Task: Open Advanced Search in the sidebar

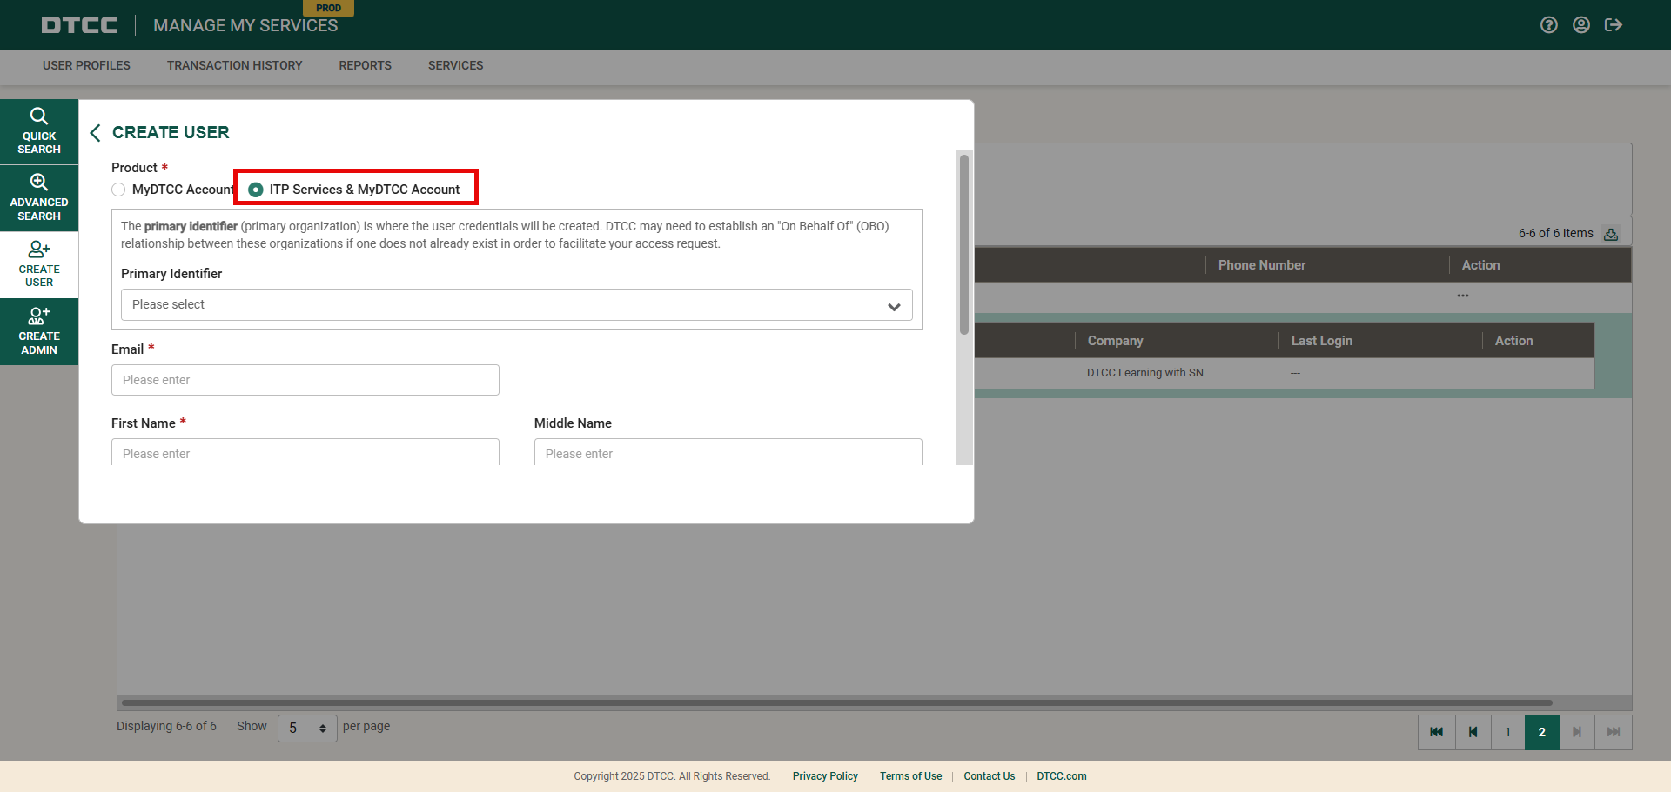Action: (39, 197)
